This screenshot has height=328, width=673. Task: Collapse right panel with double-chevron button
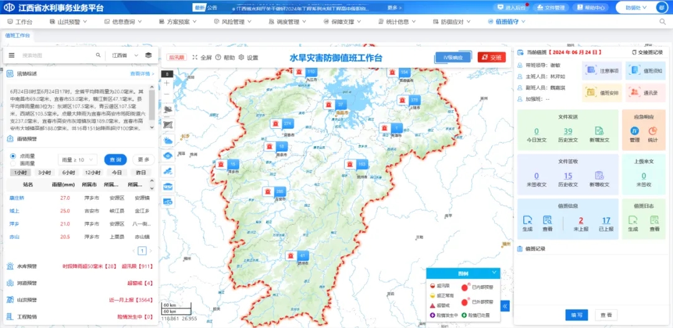(x=505, y=306)
